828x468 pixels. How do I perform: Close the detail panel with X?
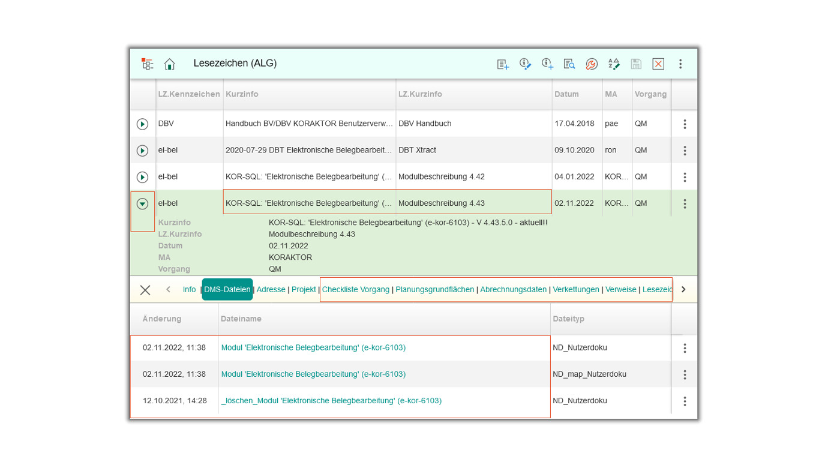coord(145,290)
